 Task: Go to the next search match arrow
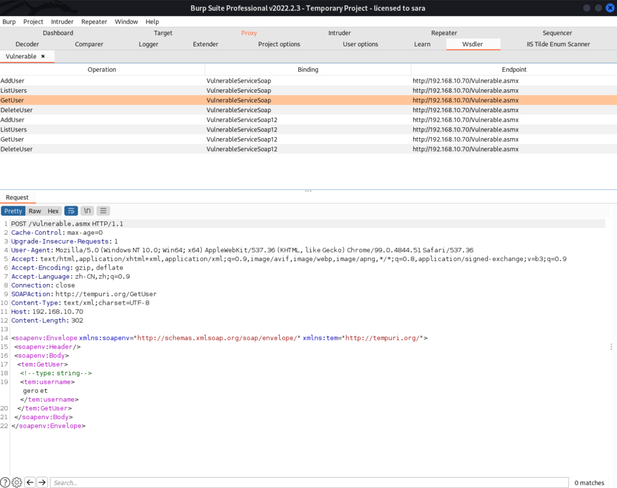click(x=42, y=483)
